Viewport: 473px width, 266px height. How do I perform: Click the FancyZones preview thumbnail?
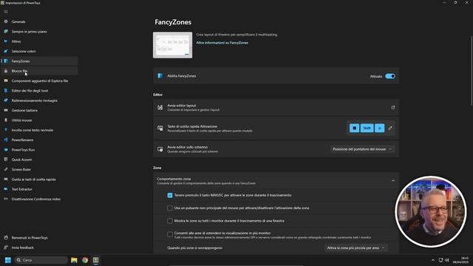172,45
